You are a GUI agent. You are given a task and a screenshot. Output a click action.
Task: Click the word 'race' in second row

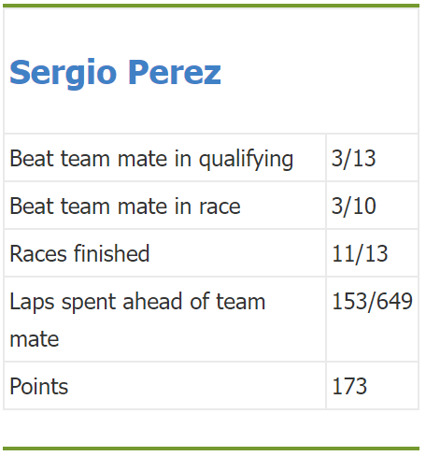pos(220,207)
